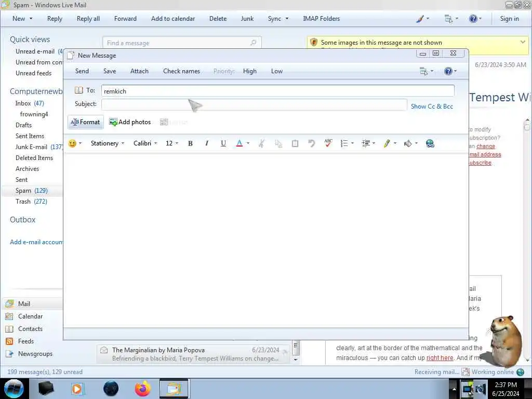Insert an emoticon with the smiley icon

pos(72,143)
